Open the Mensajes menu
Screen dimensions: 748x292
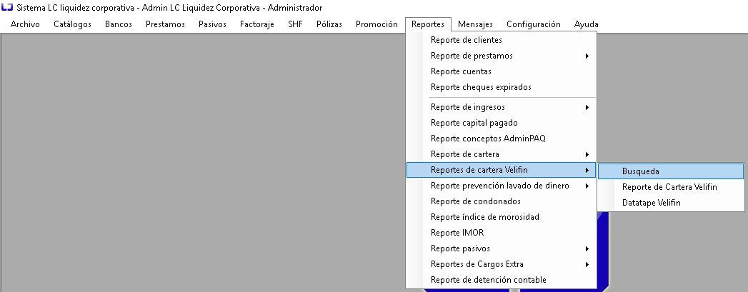pyautogui.click(x=475, y=24)
